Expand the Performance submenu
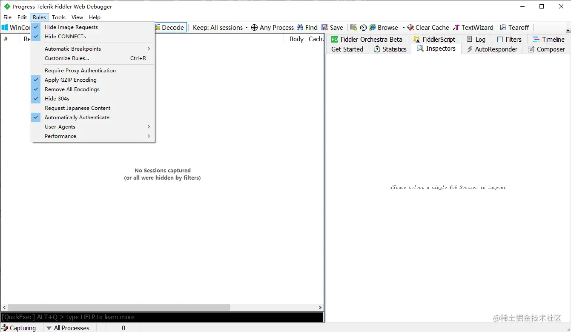This screenshot has width=571, height=332. (92, 136)
